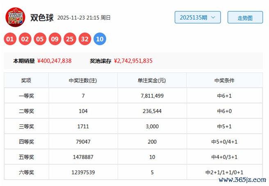Select the 一等奖 row label
The image size is (269, 186).
(26, 96)
